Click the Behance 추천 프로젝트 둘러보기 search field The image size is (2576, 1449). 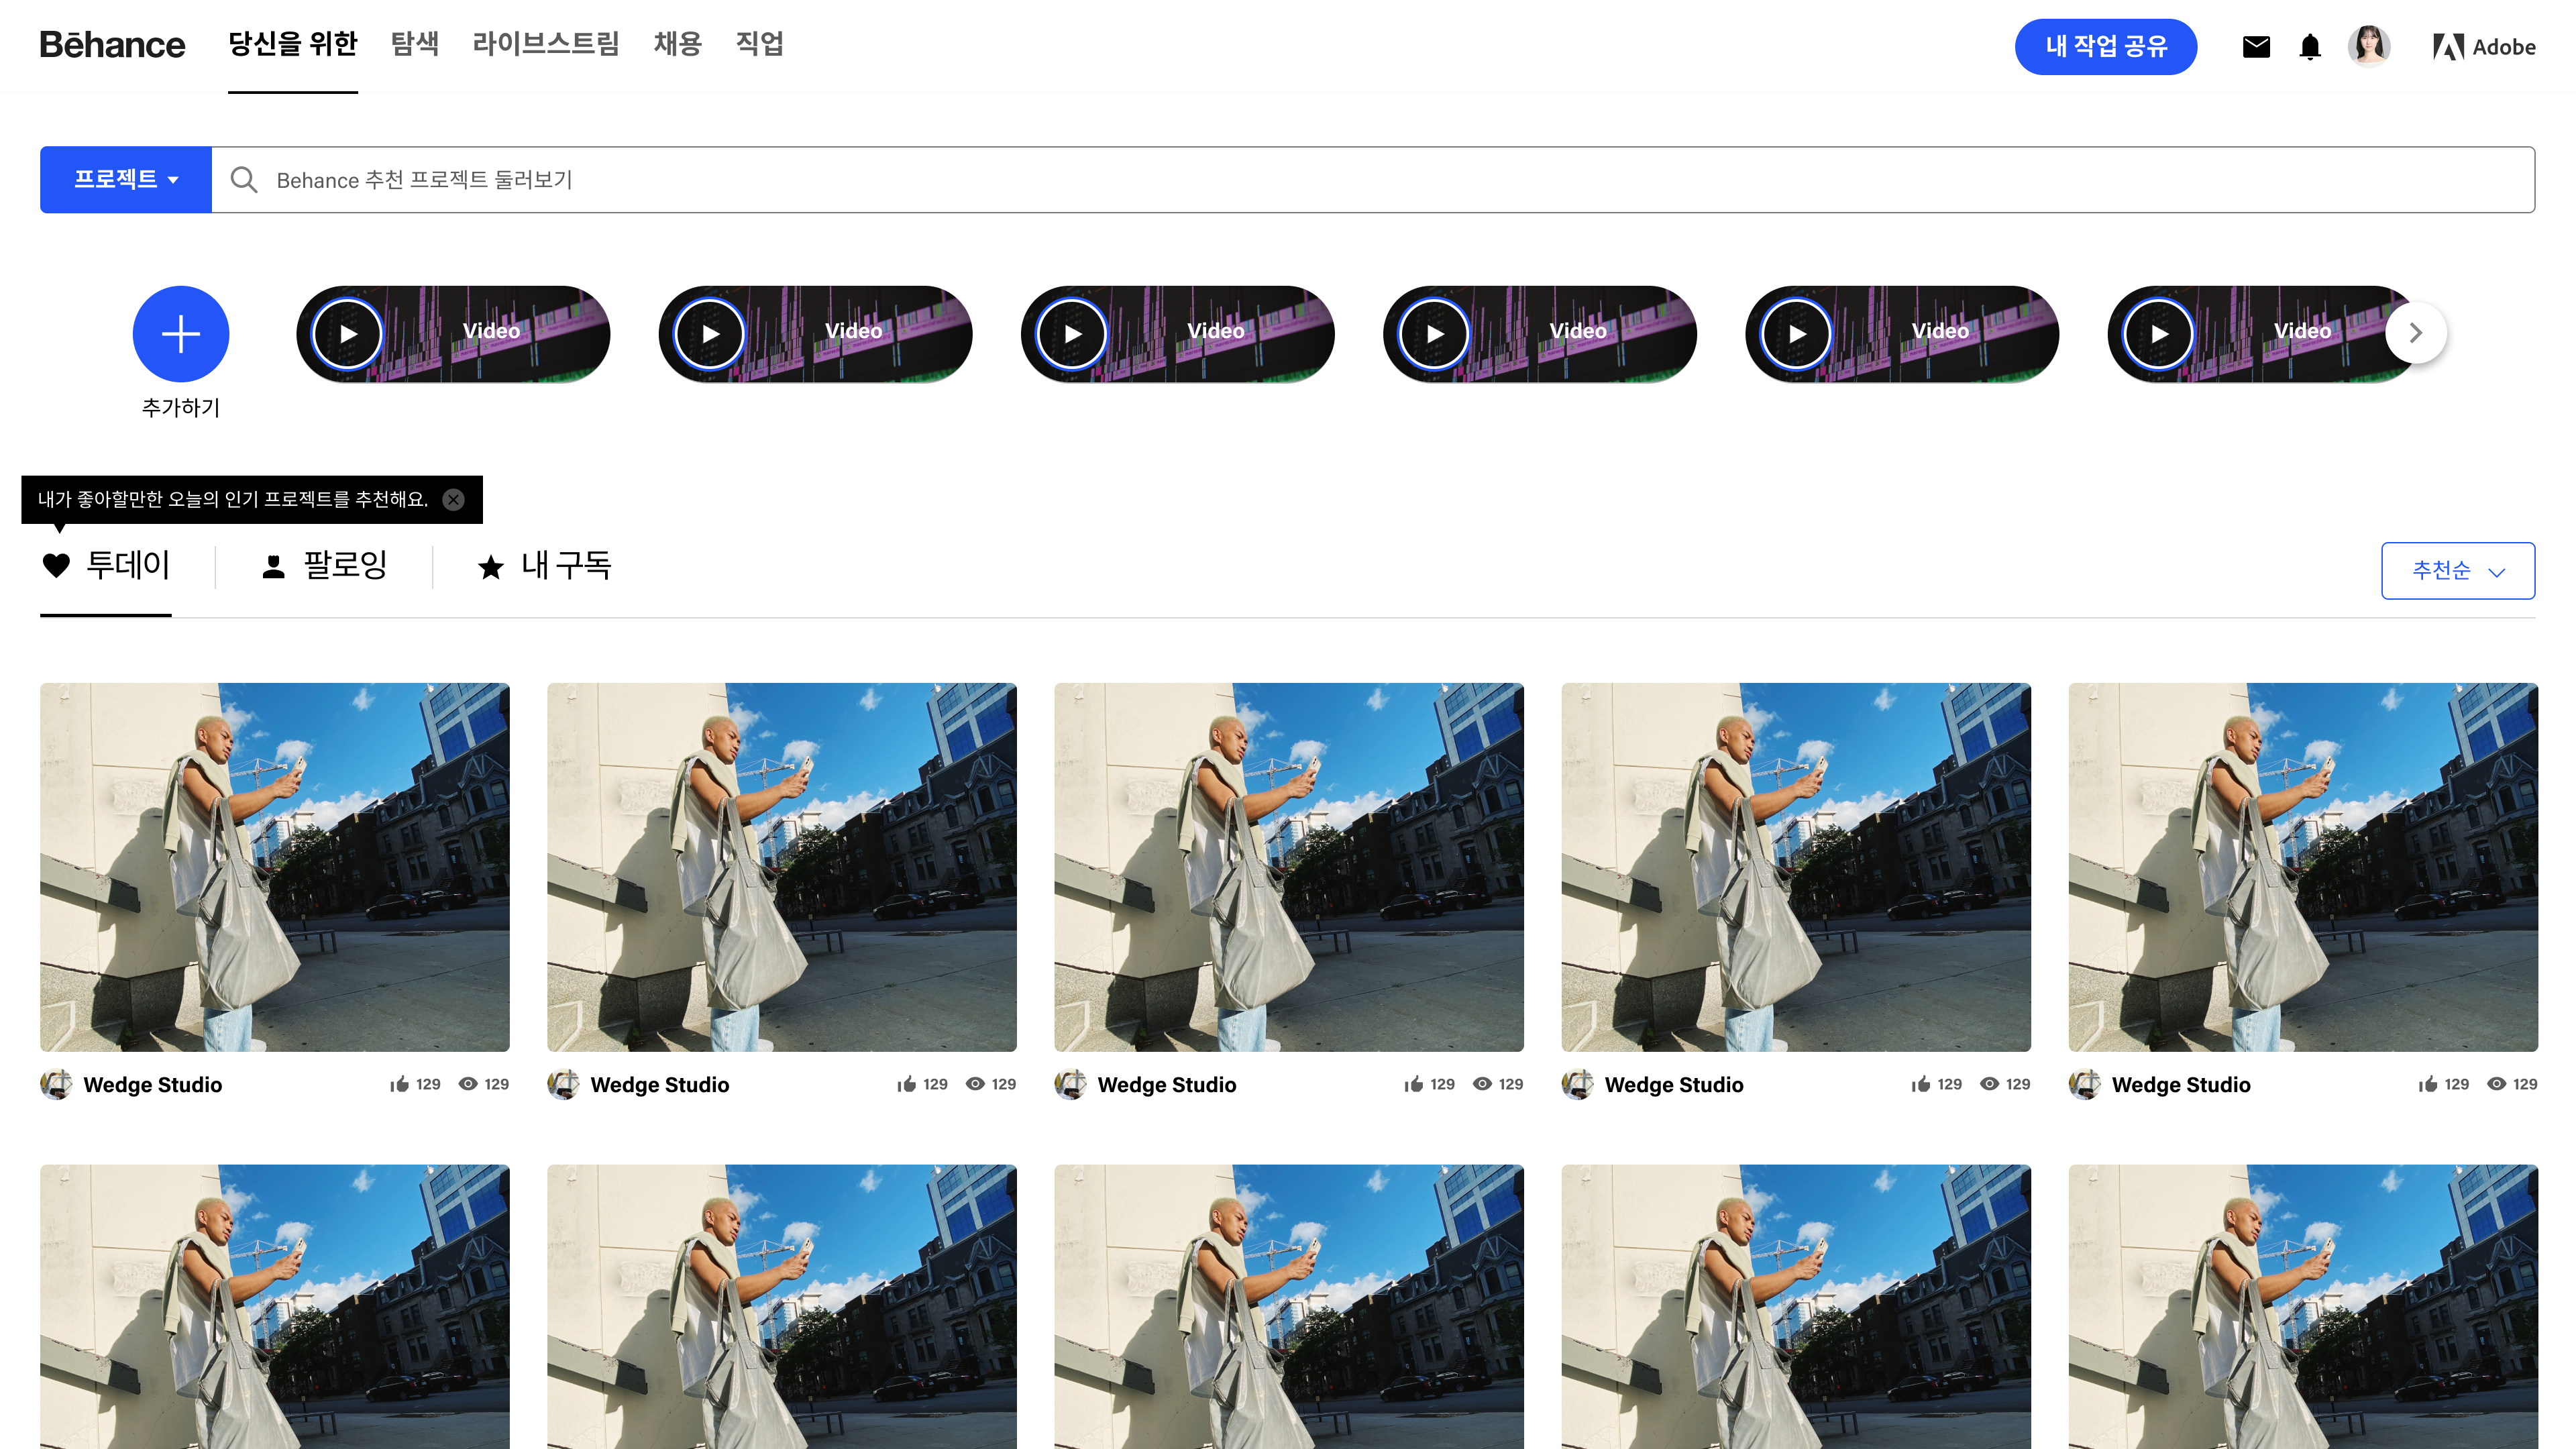[800, 180]
